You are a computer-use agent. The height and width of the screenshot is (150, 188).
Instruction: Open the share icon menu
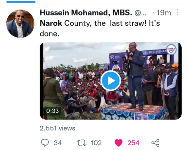tap(155, 143)
